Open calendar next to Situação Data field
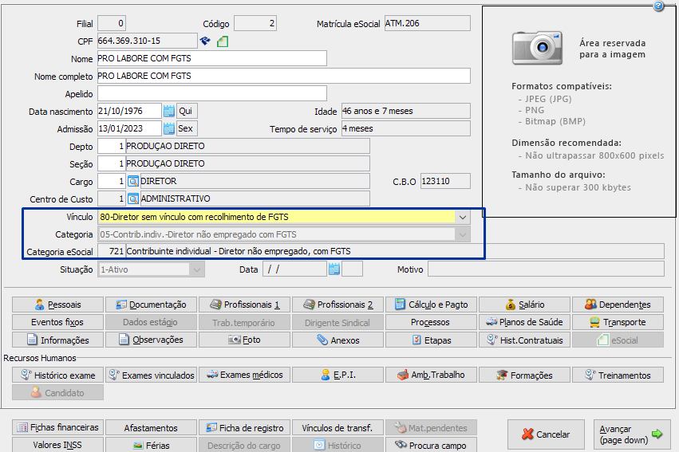 point(334,269)
